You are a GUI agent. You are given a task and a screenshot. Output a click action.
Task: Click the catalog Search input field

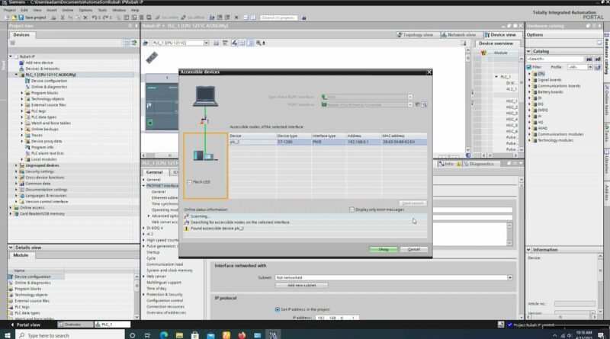coord(555,59)
